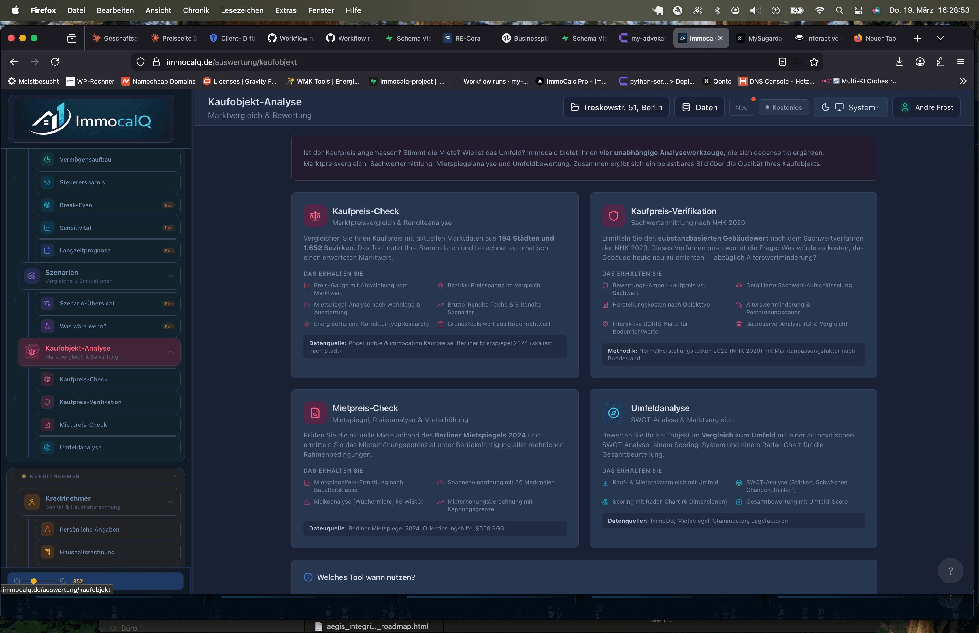Open the Lesezeichen menu in the menu bar
Viewport: 979px width, 633px height.
242,10
